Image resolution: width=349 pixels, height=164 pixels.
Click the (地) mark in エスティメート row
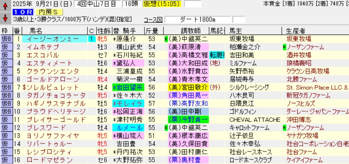tap(215, 63)
